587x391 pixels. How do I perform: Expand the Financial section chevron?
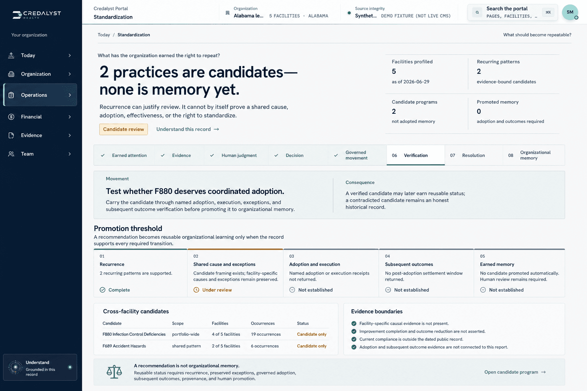70,117
